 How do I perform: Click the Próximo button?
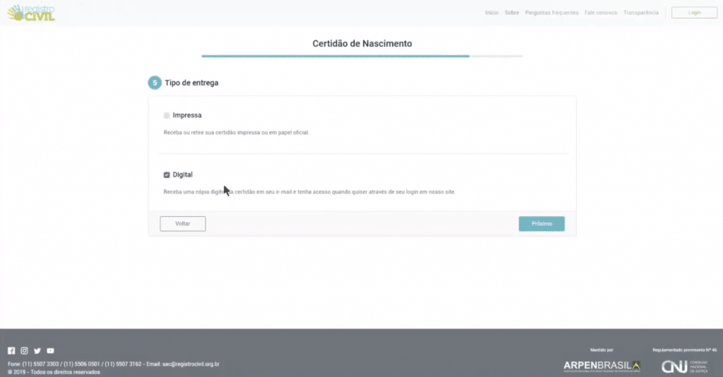(x=542, y=224)
